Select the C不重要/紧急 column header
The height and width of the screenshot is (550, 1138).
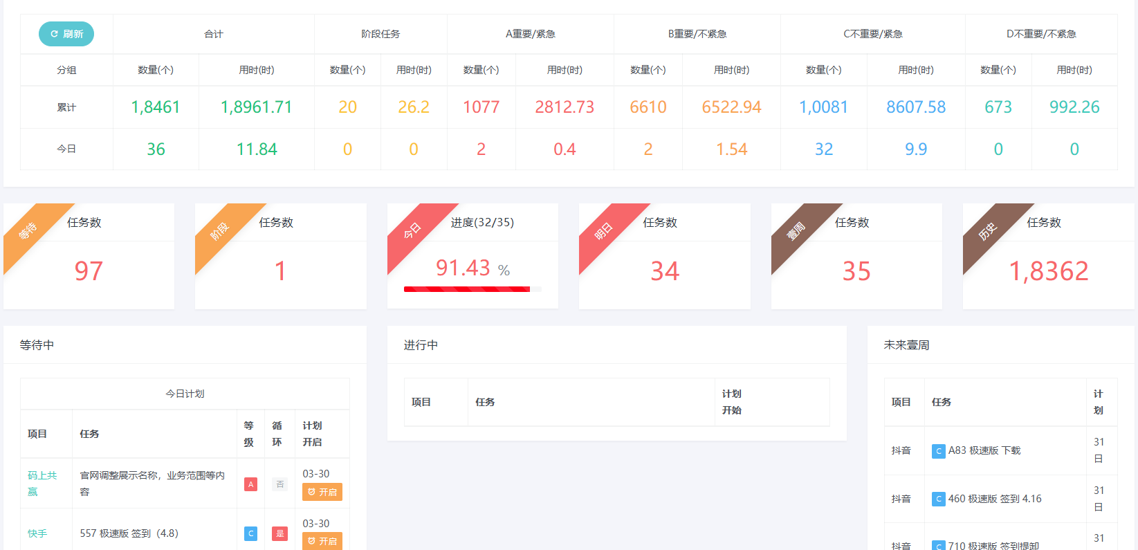click(872, 34)
